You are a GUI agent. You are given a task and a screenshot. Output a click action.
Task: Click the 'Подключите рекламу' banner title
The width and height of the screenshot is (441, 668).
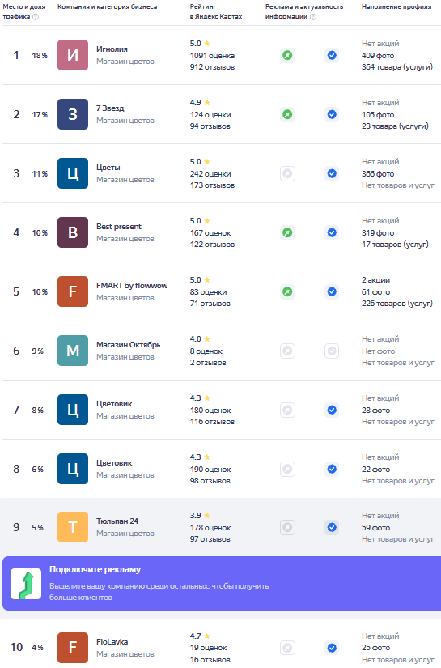[95, 569]
